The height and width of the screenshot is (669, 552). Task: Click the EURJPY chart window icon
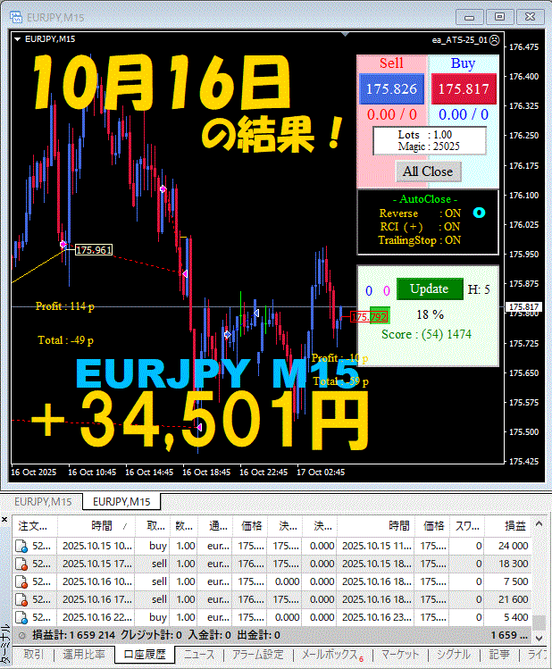(16, 17)
